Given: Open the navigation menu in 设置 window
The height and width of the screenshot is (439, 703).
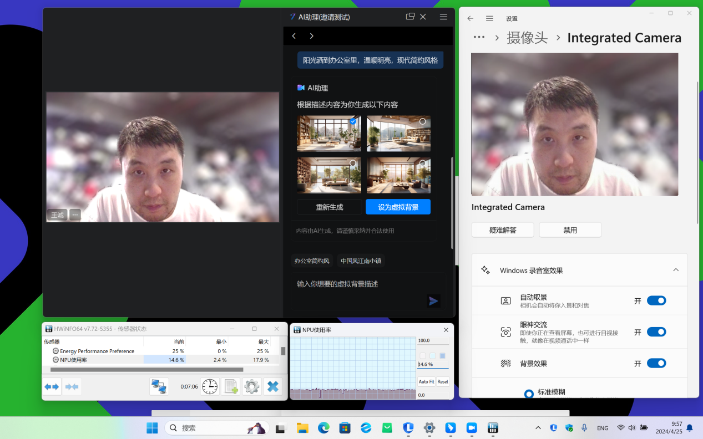Looking at the screenshot, I should pyautogui.click(x=489, y=18).
